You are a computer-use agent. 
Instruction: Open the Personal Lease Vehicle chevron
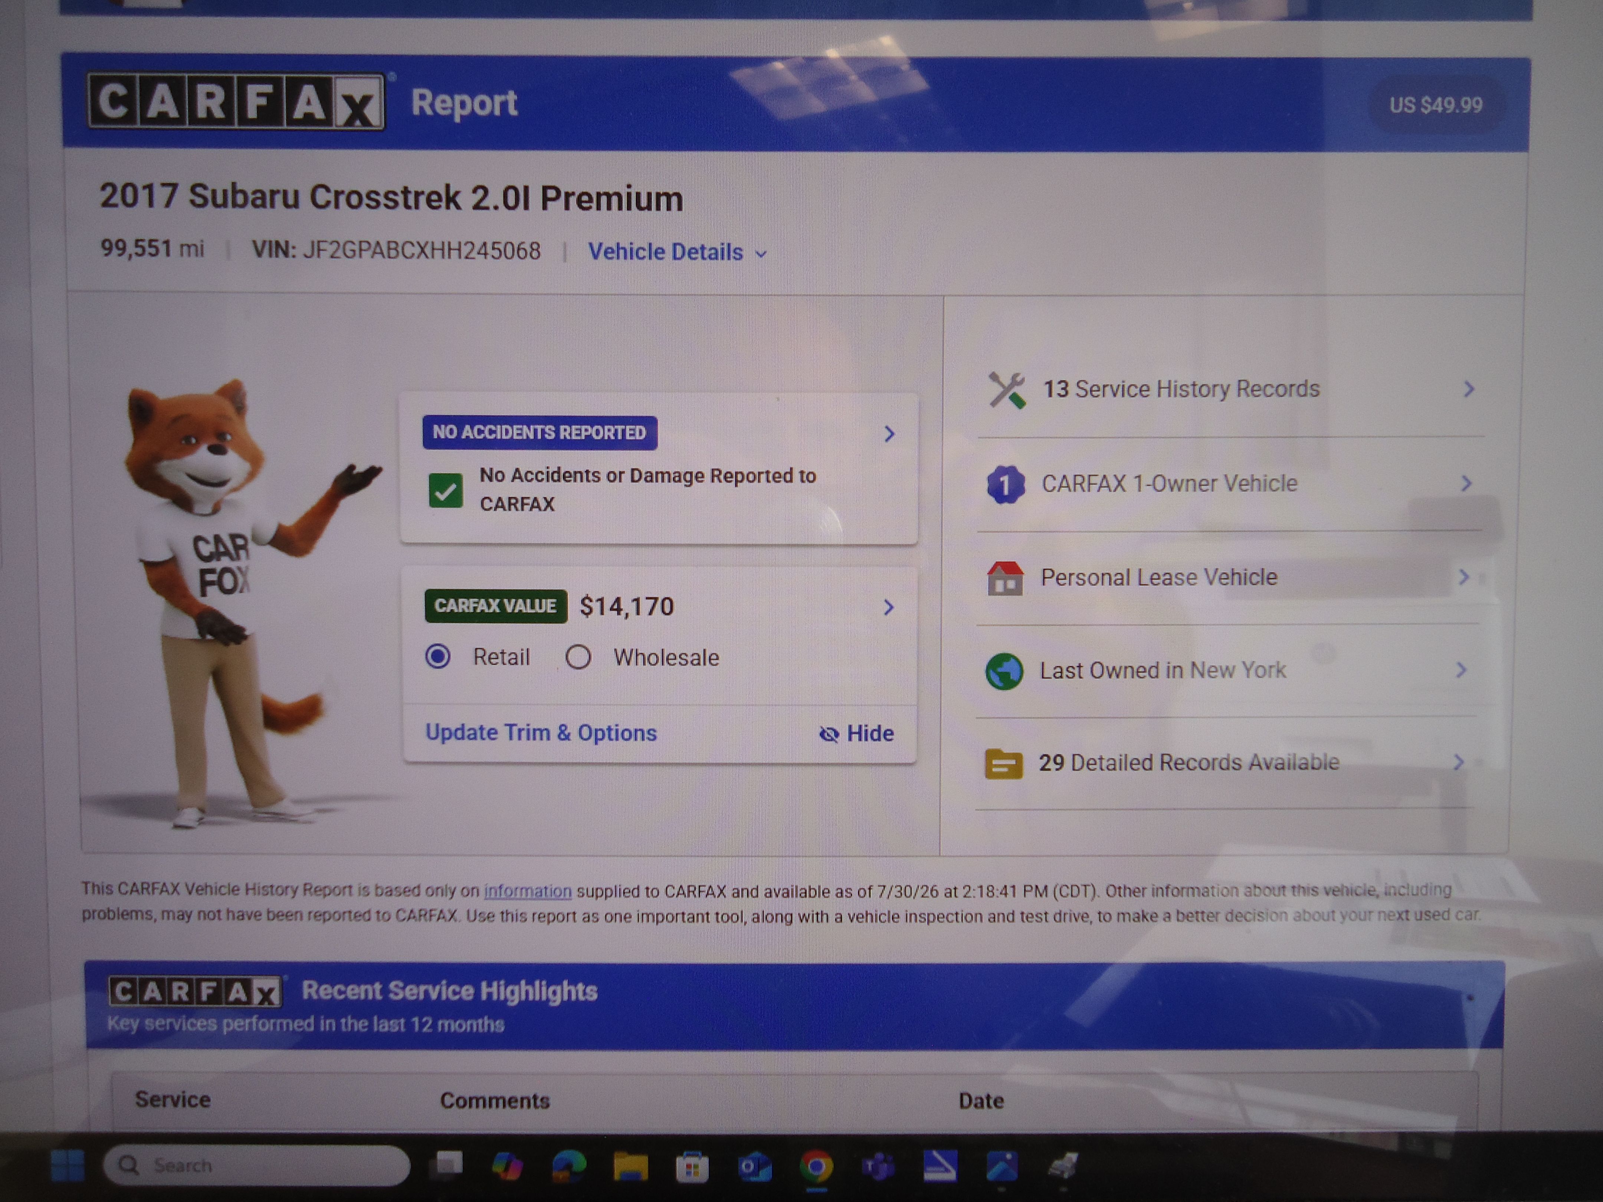pyautogui.click(x=1463, y=577)
